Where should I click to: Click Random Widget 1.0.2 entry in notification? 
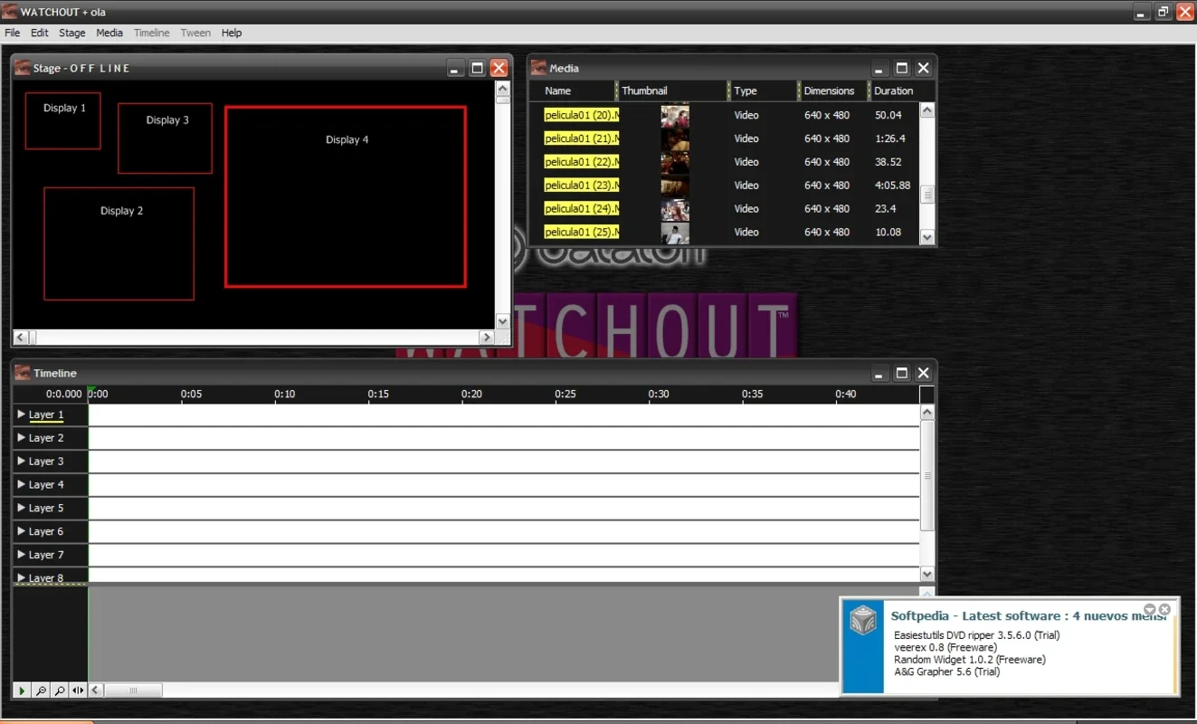969,660
